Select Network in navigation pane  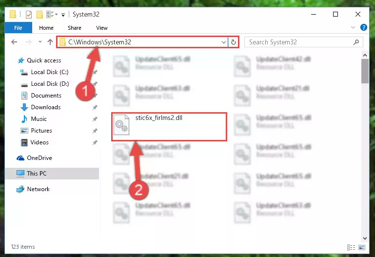click(x=38, y=189)
